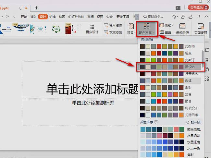Open 页面设置 page setup
This screenshot has height=158, width=211.
tap(201, 29)
